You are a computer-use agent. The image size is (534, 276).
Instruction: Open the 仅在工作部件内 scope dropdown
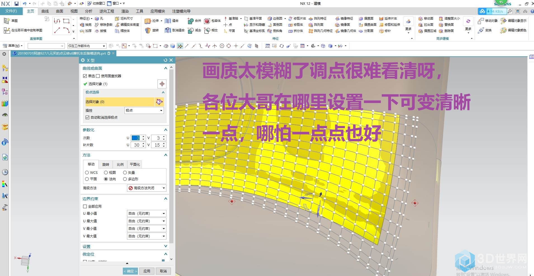87,46
